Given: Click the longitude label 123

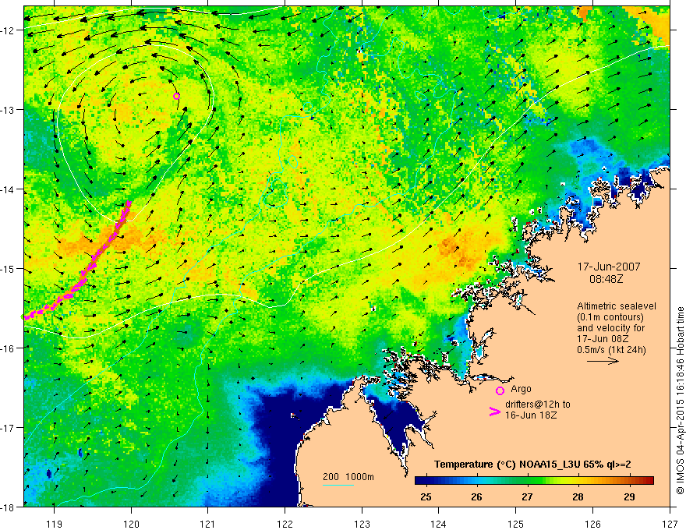Looking at the screenshot, I should click(362, 524).
